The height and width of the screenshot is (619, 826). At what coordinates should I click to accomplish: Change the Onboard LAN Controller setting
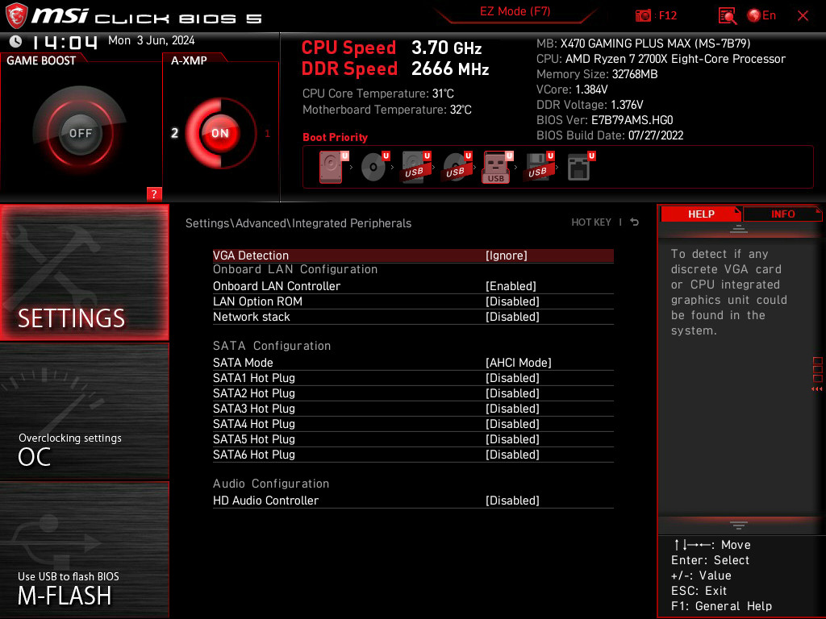[x=413, y=286]
